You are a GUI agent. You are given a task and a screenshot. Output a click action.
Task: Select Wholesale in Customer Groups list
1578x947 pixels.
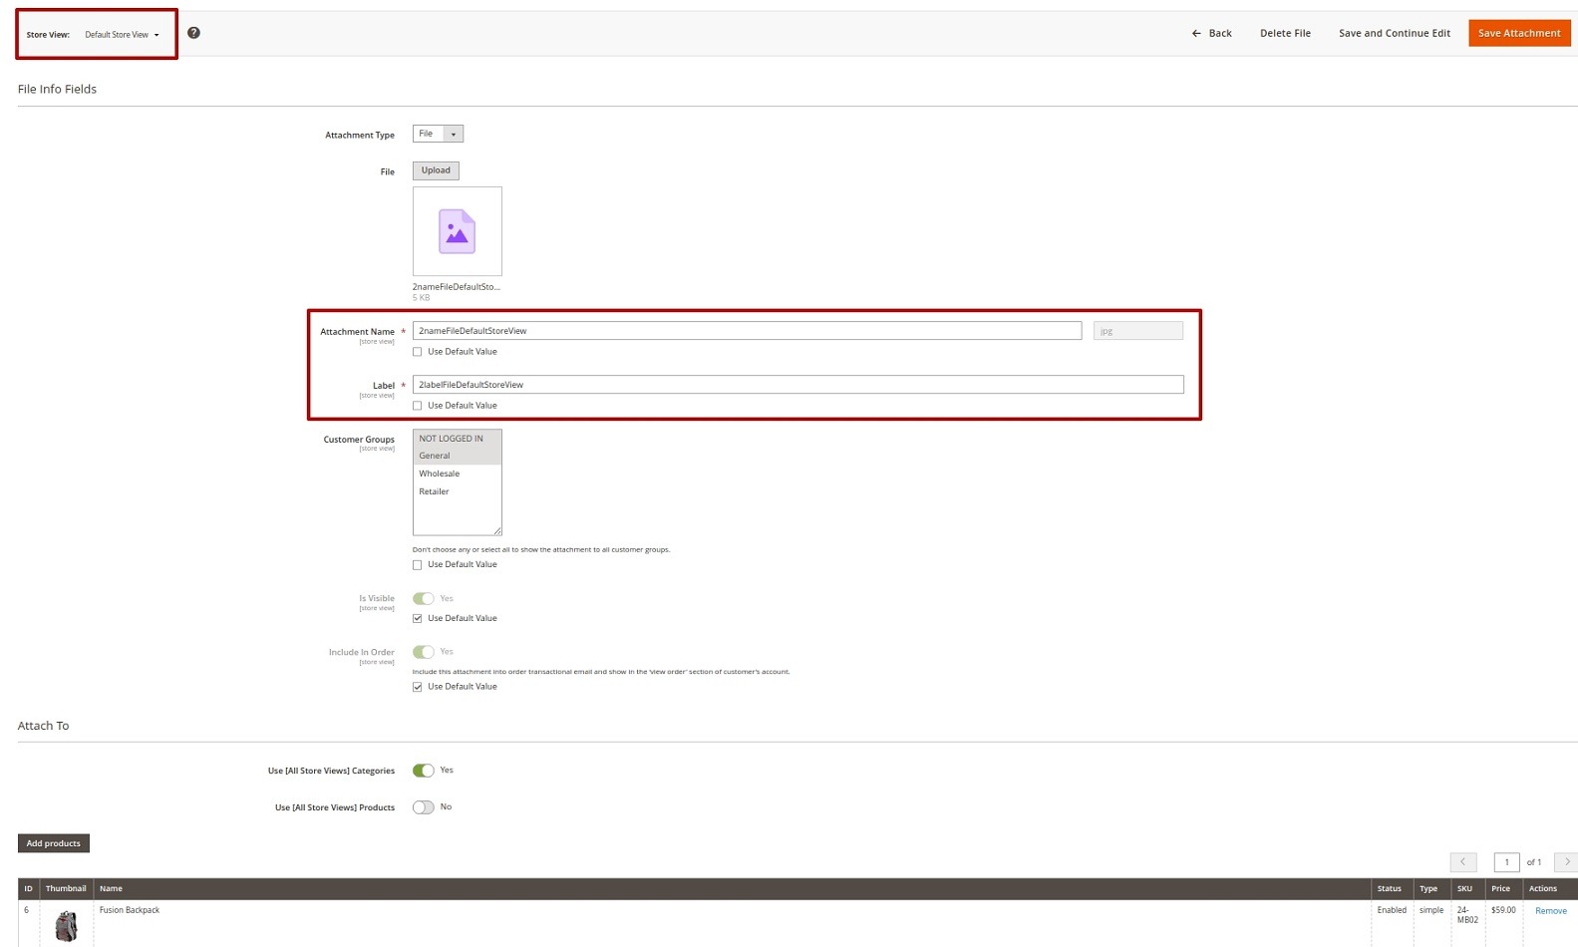click(440, 473)
